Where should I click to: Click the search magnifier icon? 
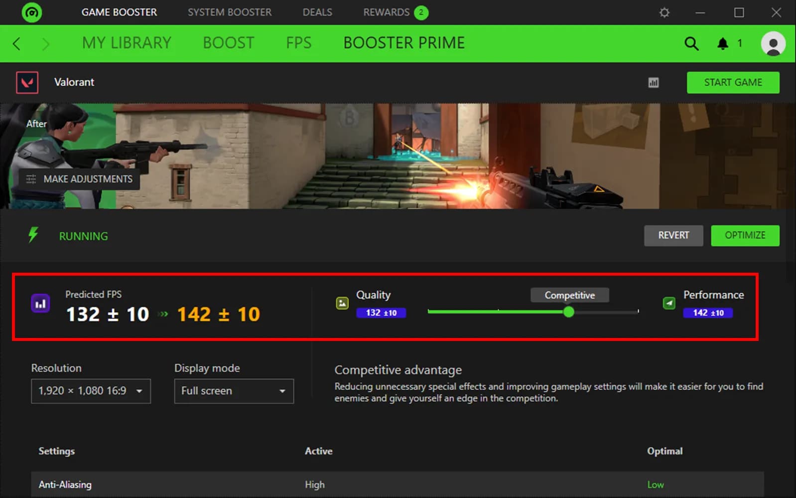click(x=691, y=44)
